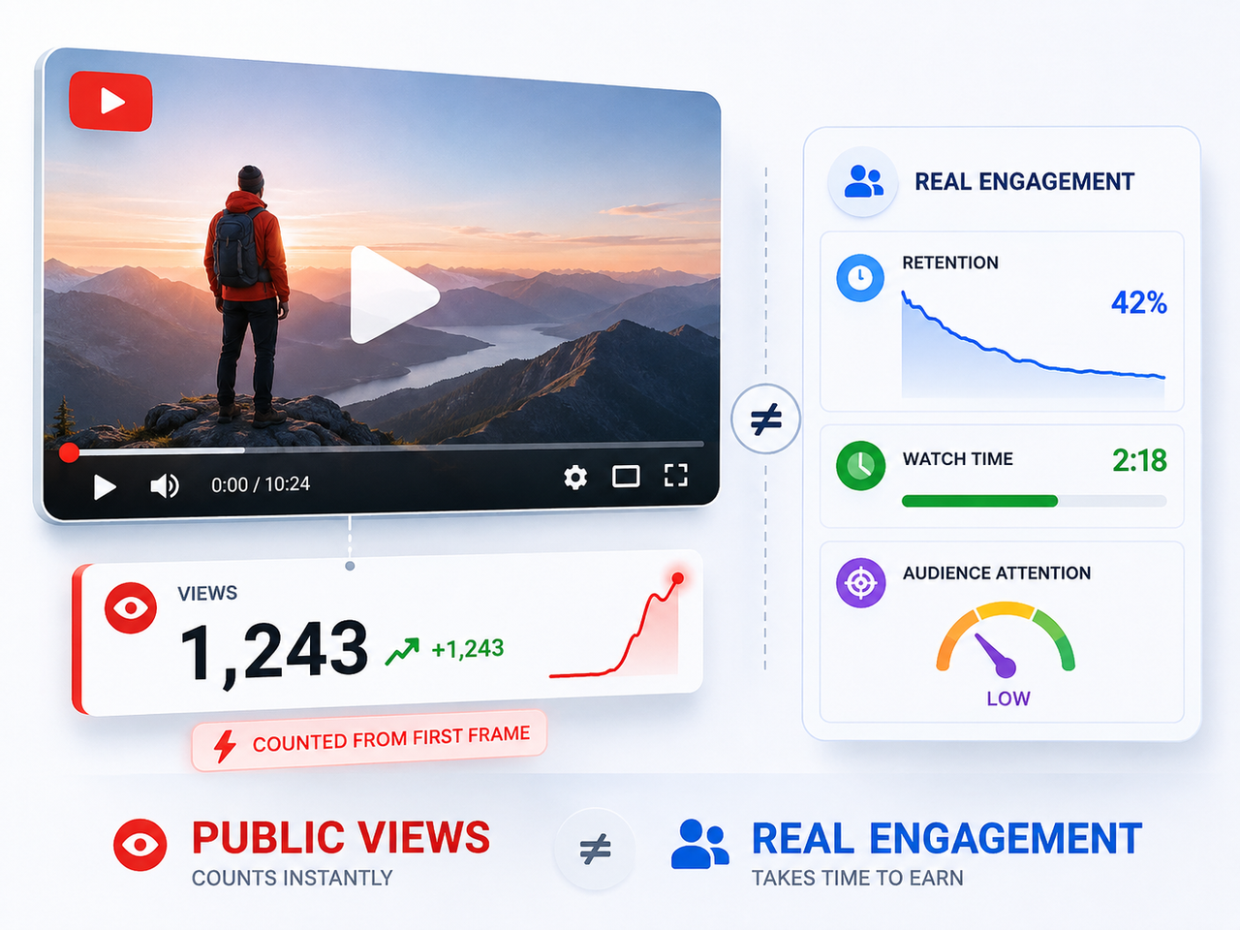Click the Retention label
The height and width of the screenshot is (930, 1240).
pyautogui.click(x=950, y=263)
